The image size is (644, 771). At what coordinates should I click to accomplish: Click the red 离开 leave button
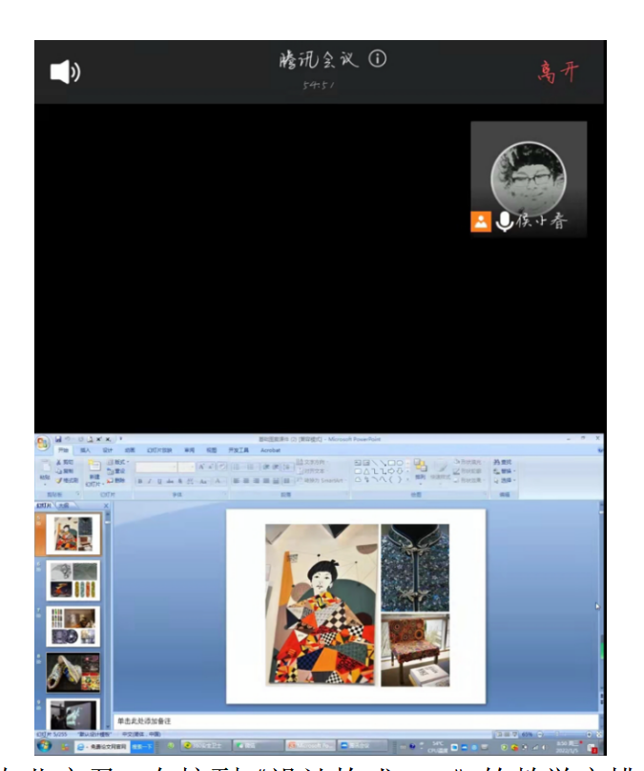(x=557, y=72)
